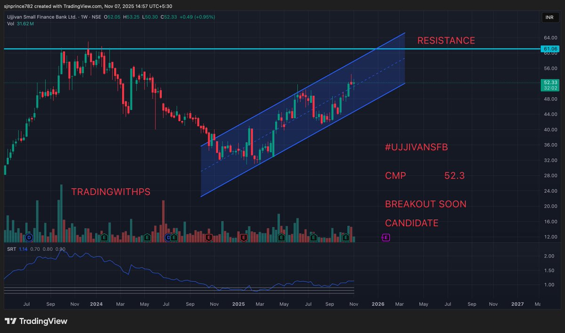This screenshot has width=565, height=333.
Task: Select the CANDIDATE text annotation
Action: 412,223
